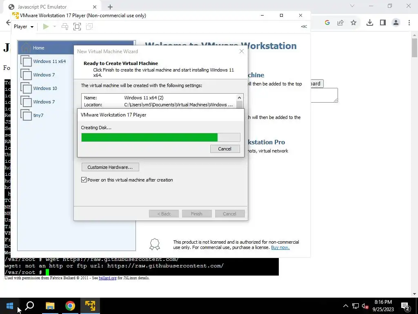Click the license ribbon badge icon
418x314 pixels.
155,244
